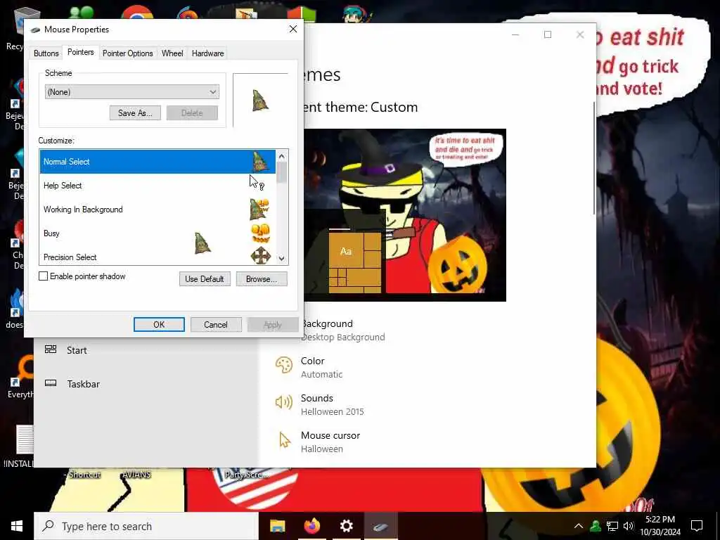720x540 pixels.
Task: Minimize the Settings window
Action: coord(515,34)
